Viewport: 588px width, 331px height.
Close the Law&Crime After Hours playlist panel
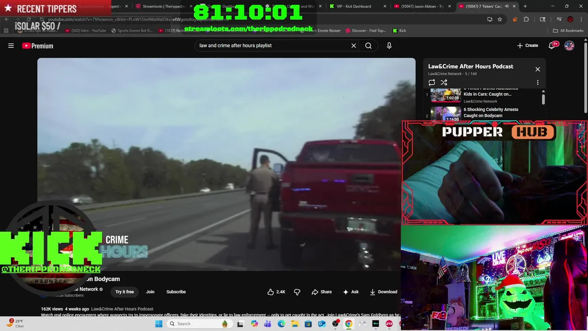pos(537,69)
